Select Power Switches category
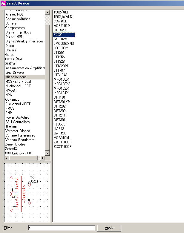Viewport: 184px width, 233px height. pyautogui.click(x=17, y=117)
